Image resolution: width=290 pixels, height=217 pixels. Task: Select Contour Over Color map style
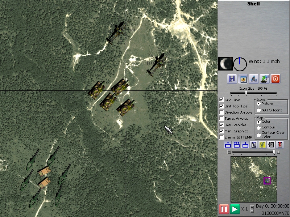[x=258, y=134]
